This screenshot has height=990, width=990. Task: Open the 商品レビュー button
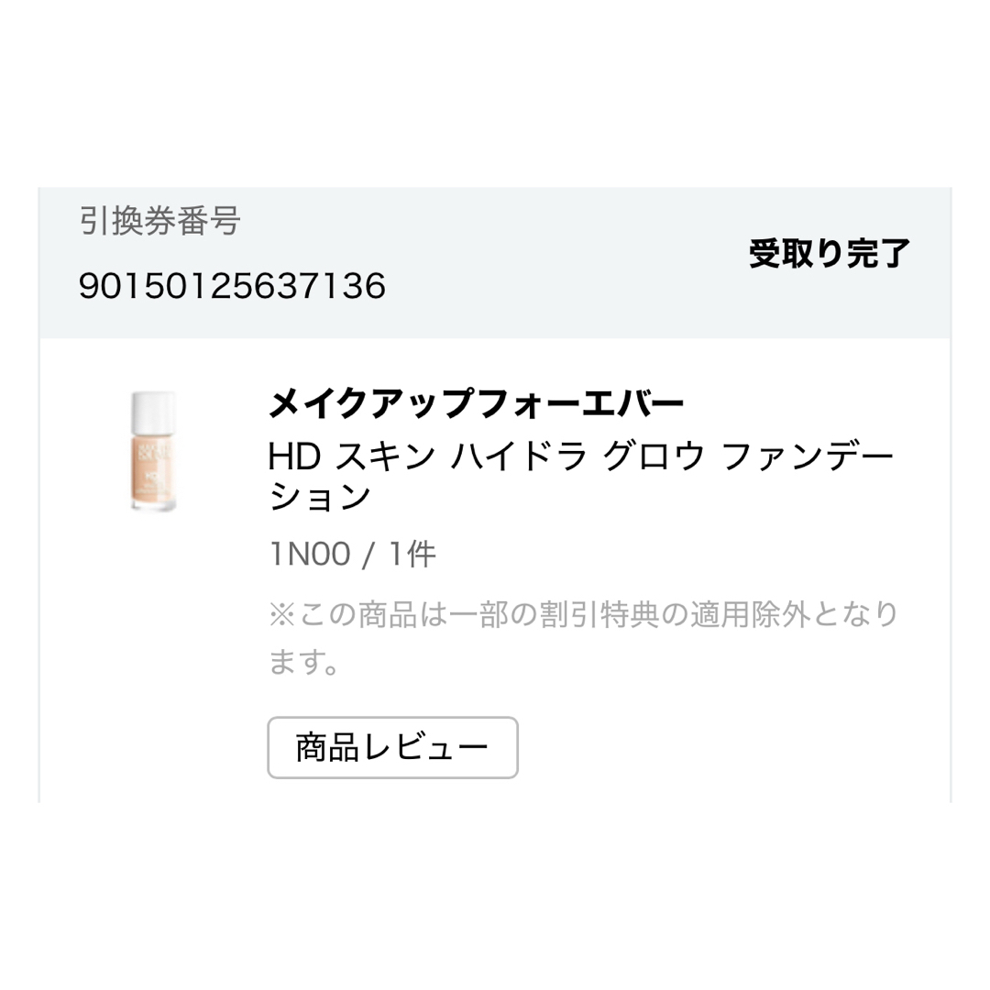point(392,748)
